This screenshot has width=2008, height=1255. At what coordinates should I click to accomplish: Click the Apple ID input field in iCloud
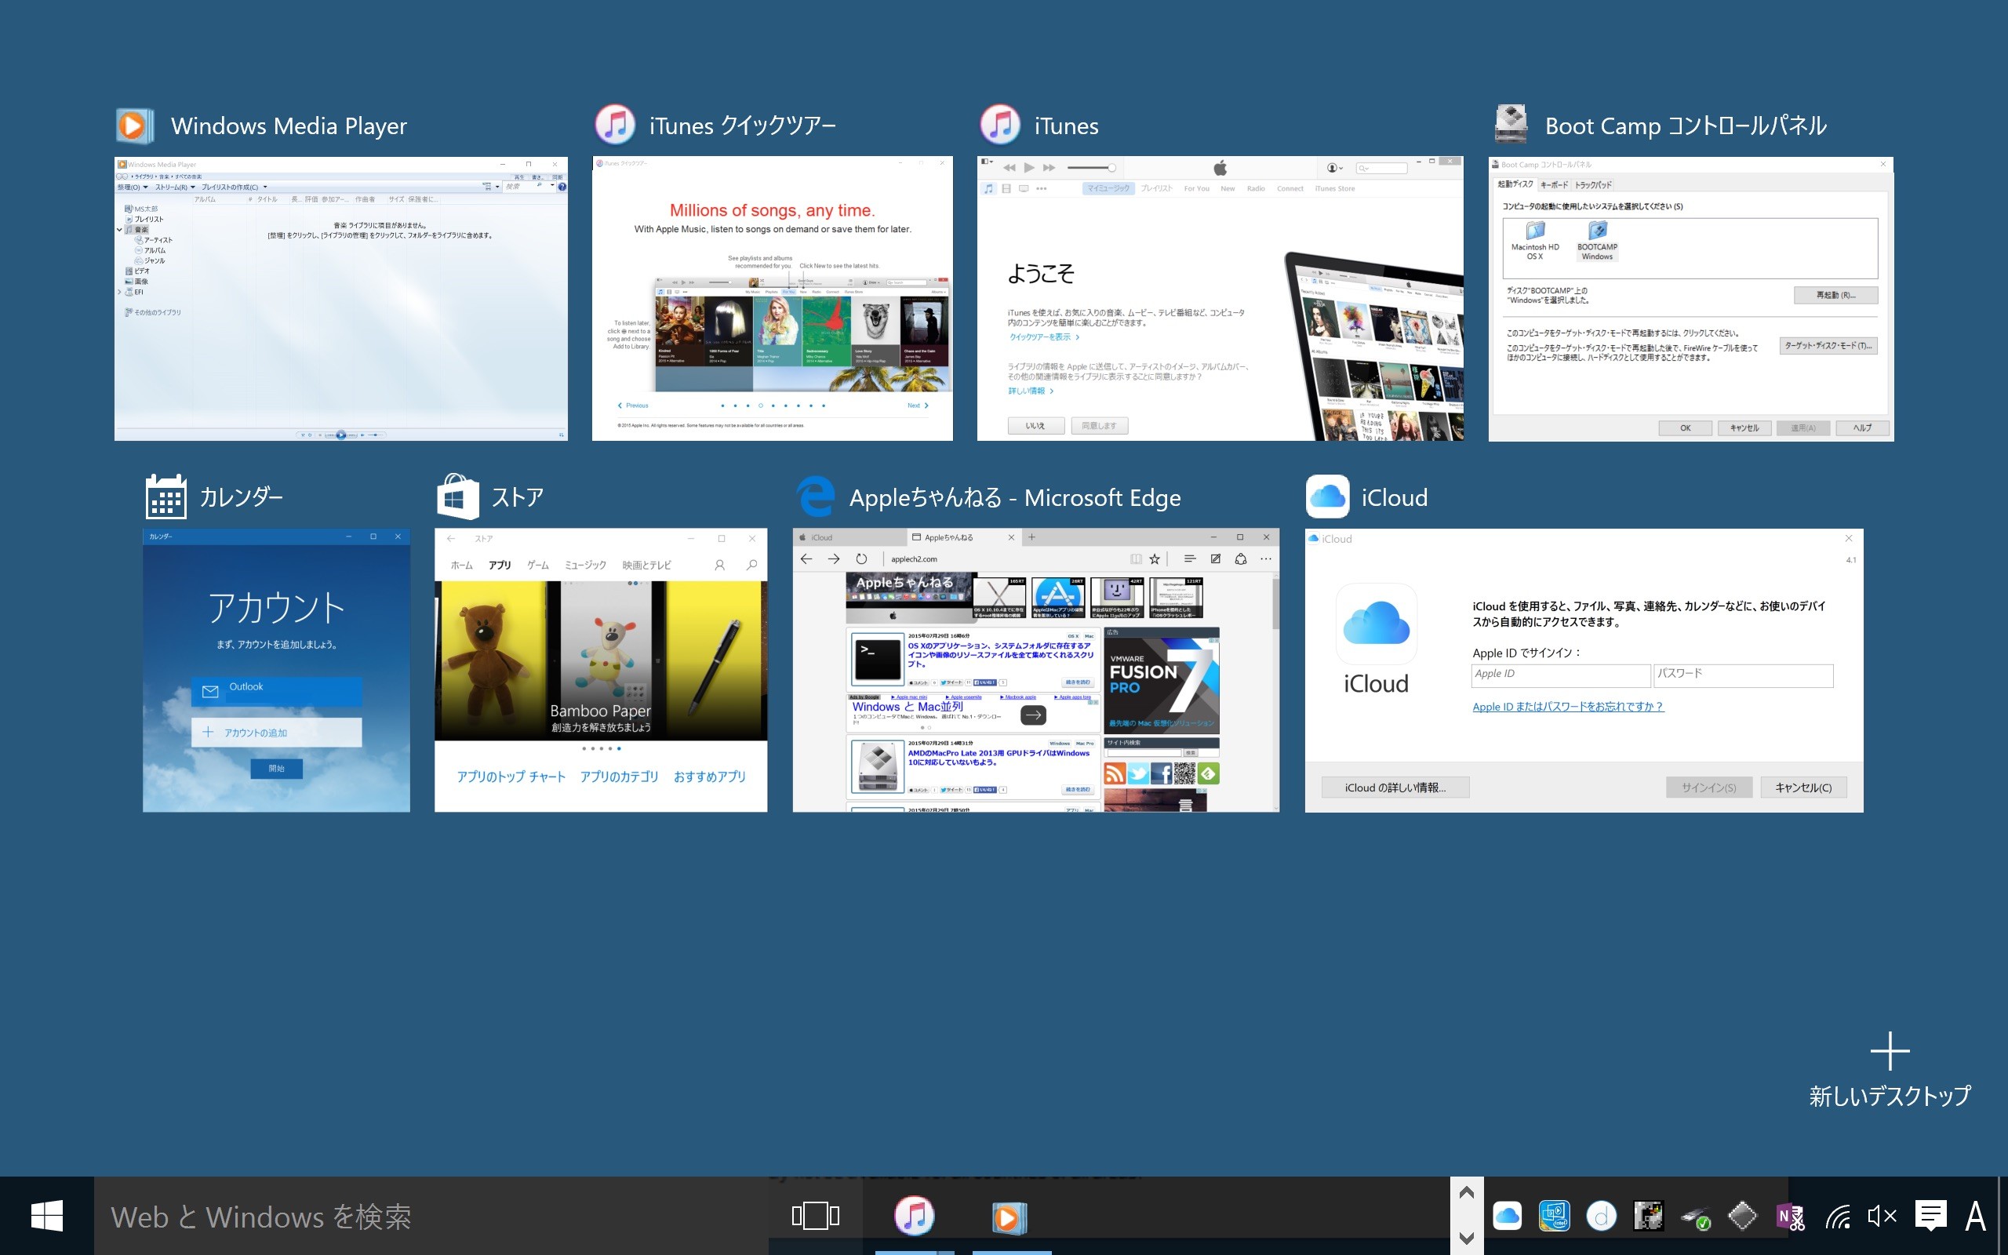coord(1560,674)
